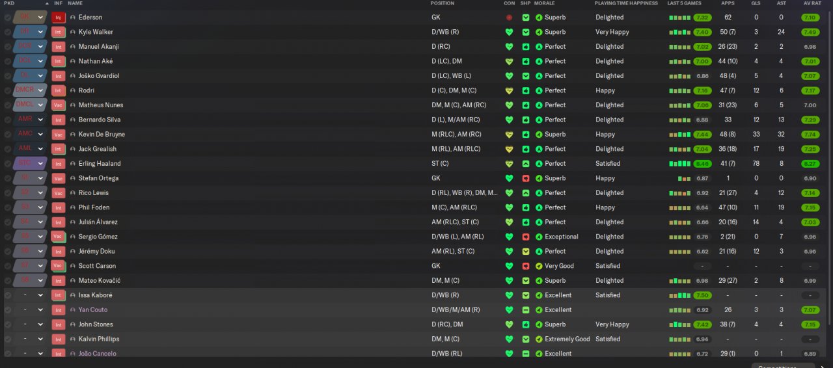Viewport: 833px width, 368px height.
Task: Click Joško Gvardiol's Int status badge
Action: click(59, 75)
